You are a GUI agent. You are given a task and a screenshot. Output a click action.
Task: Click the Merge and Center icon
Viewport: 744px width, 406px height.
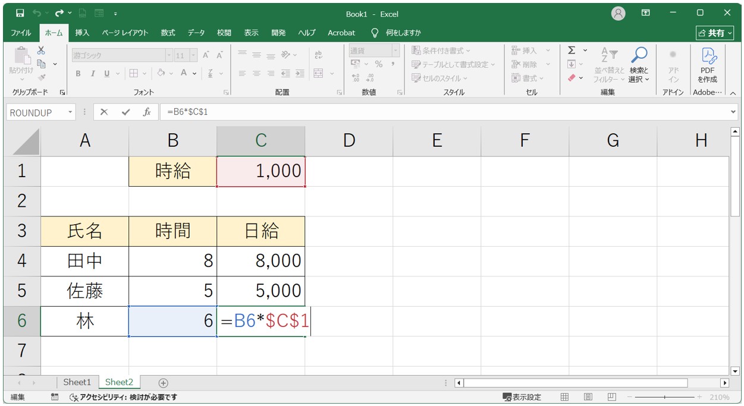click(x=318, y=74)
